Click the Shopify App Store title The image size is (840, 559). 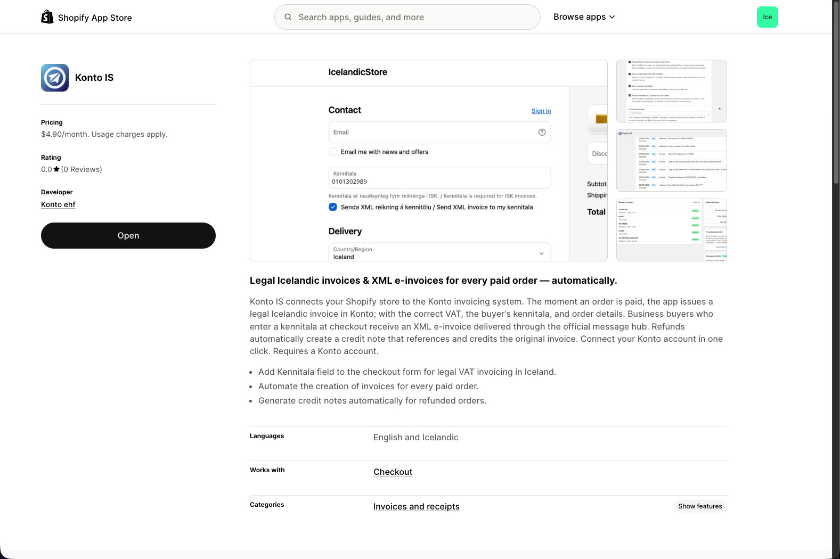95,18
